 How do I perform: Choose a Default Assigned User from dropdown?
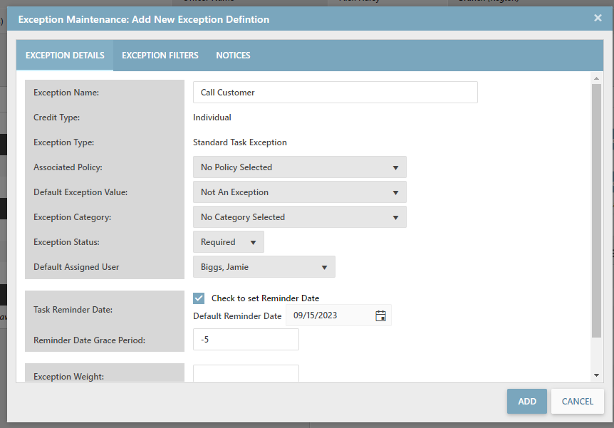tap(264, 267)
